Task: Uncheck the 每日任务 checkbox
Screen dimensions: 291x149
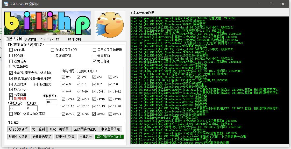Action: click(95, 61)
